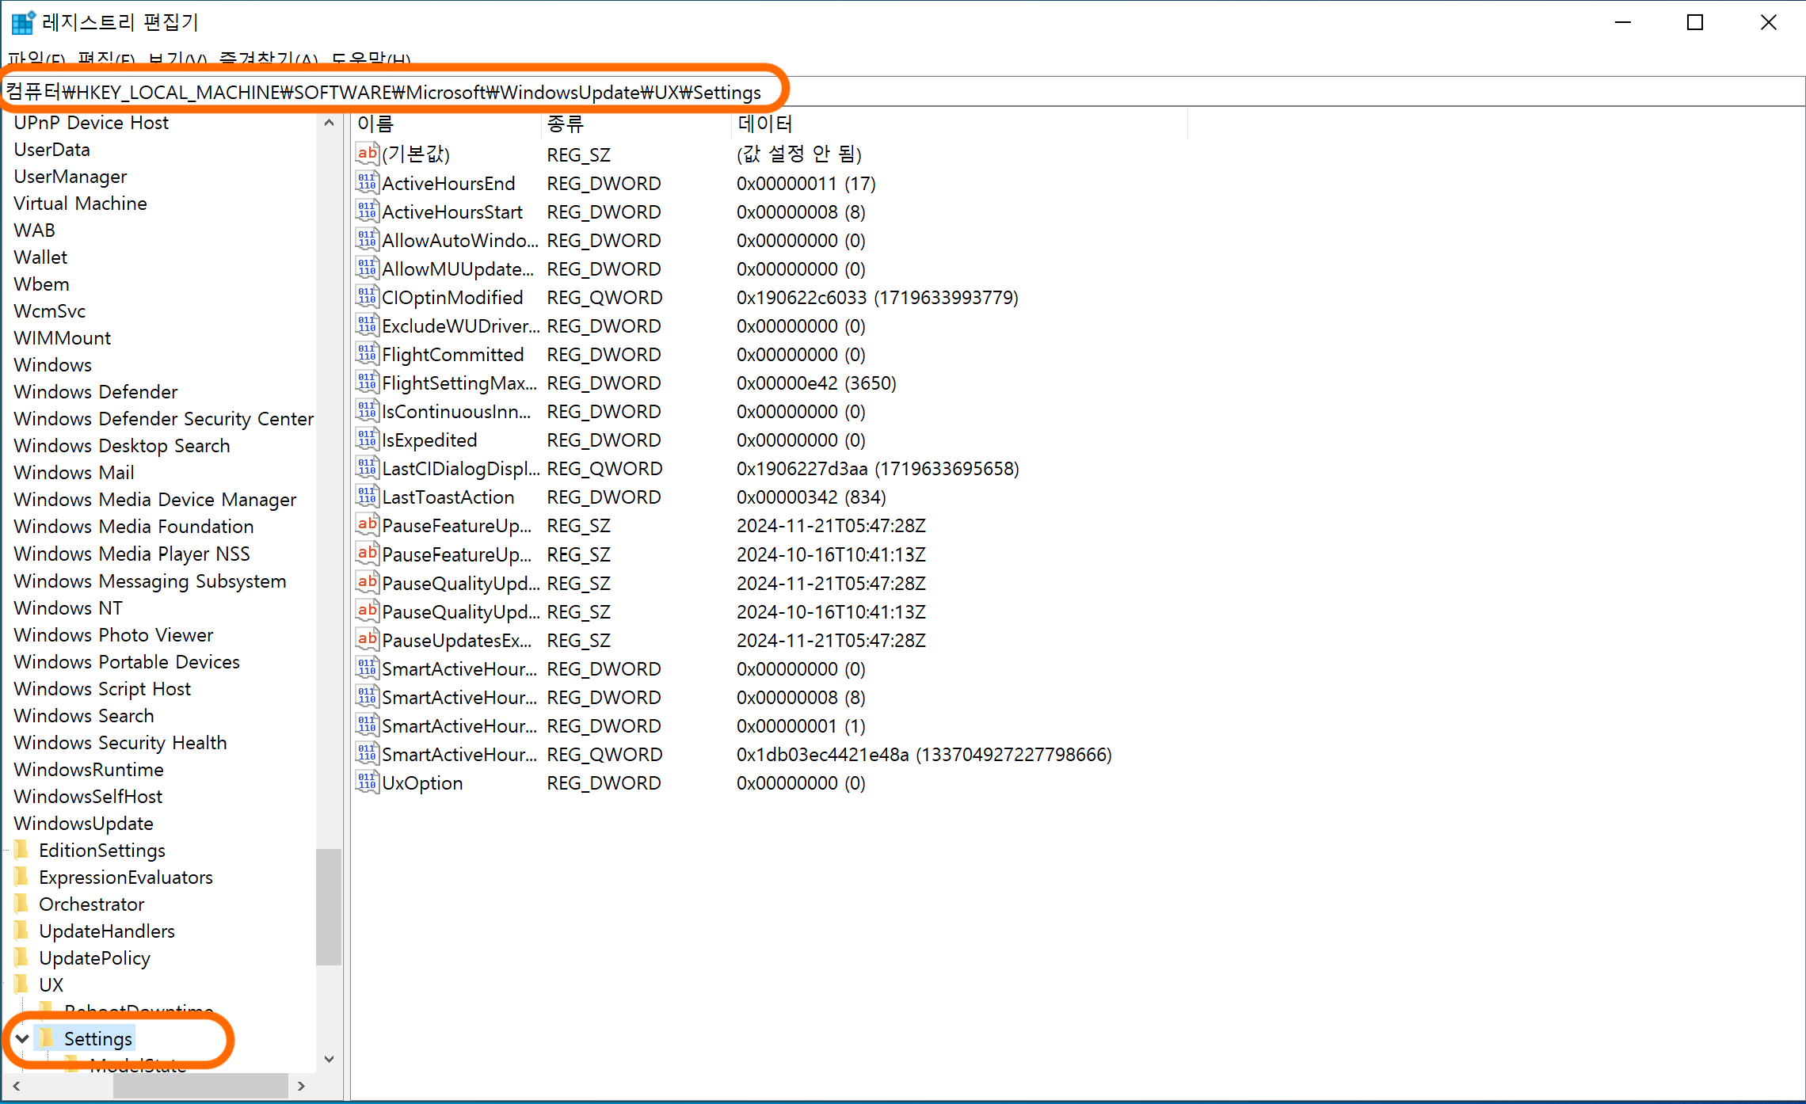Click the tree pane scroll-down arrow
Image resolution: width=1806 pixels, height=1104 pixels.
point(329,1059)
